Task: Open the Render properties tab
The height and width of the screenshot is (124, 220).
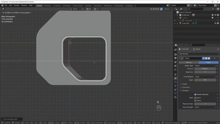Action: point(175,54)
